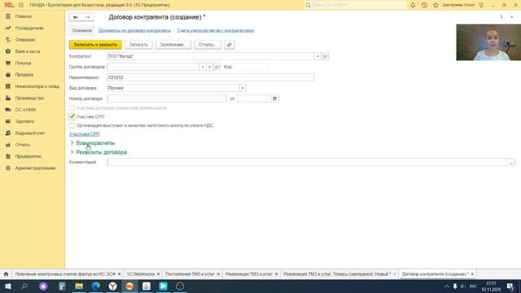Click the Код input field

(x=251, y=67)
